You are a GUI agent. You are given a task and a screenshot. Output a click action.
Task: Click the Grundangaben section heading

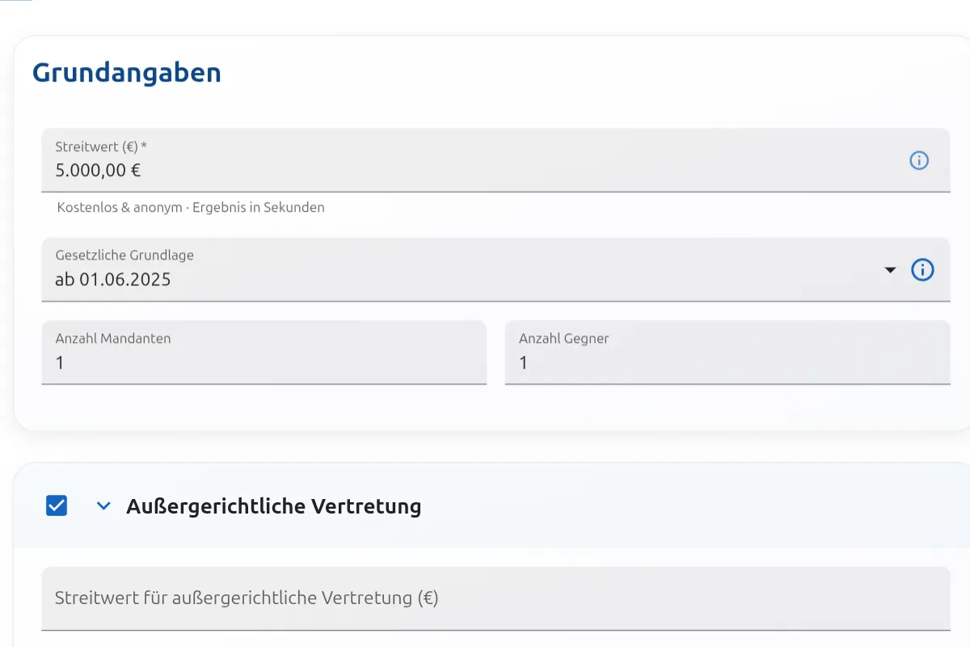(126, 72)
